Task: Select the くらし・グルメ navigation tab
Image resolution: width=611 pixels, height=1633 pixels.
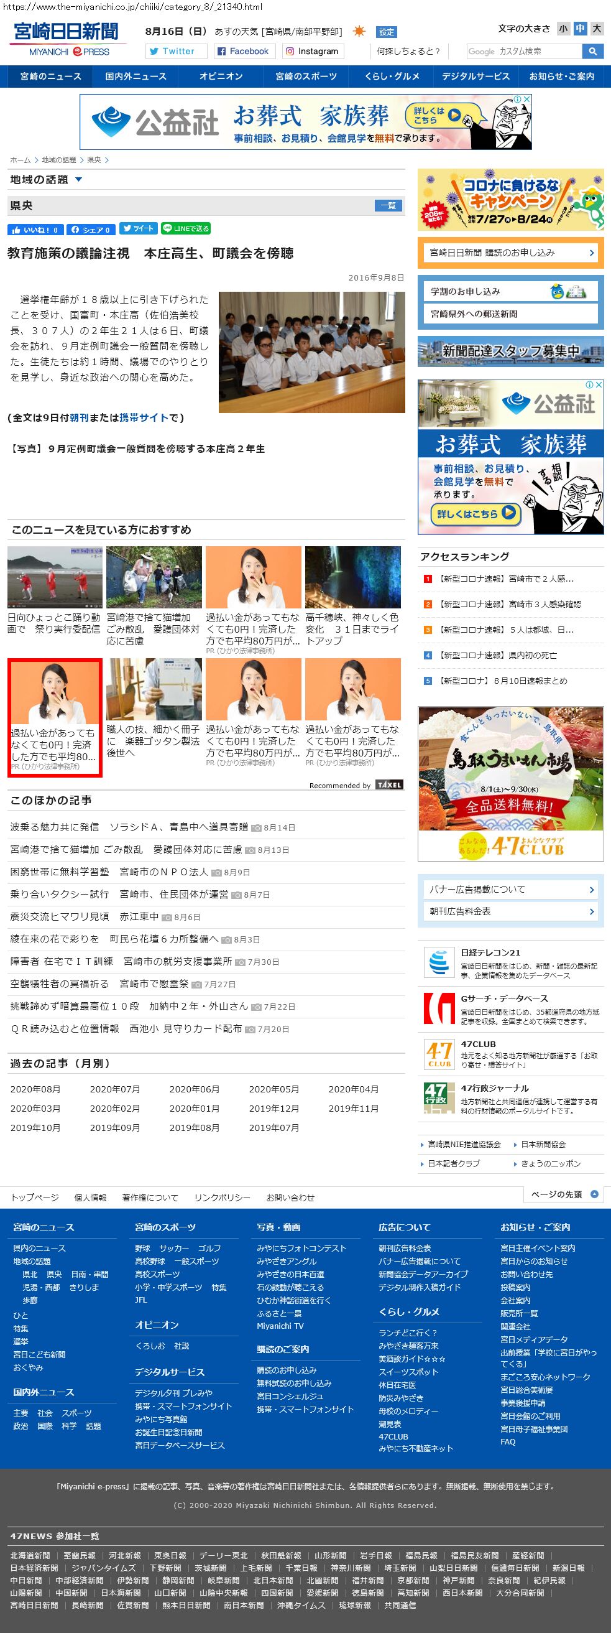Action: [392, 76]
